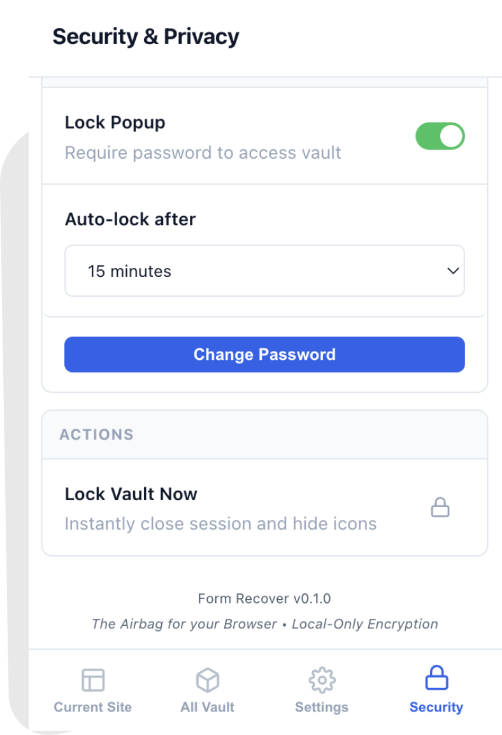Tap the box icon above All Vault label
This screenshot has width=502, height=735.
tap(207, 679)
